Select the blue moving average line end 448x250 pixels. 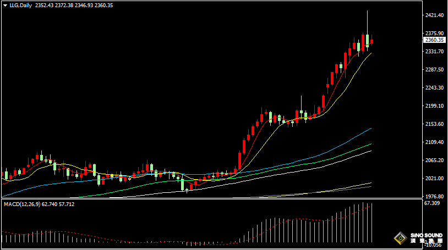tap(370, 129)
